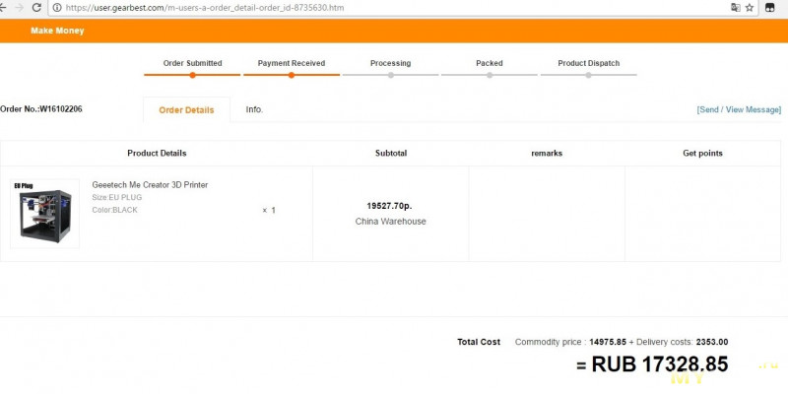Click the commodity price 14975.85 value
Viewport: 788px width, 394px height.
608,342
